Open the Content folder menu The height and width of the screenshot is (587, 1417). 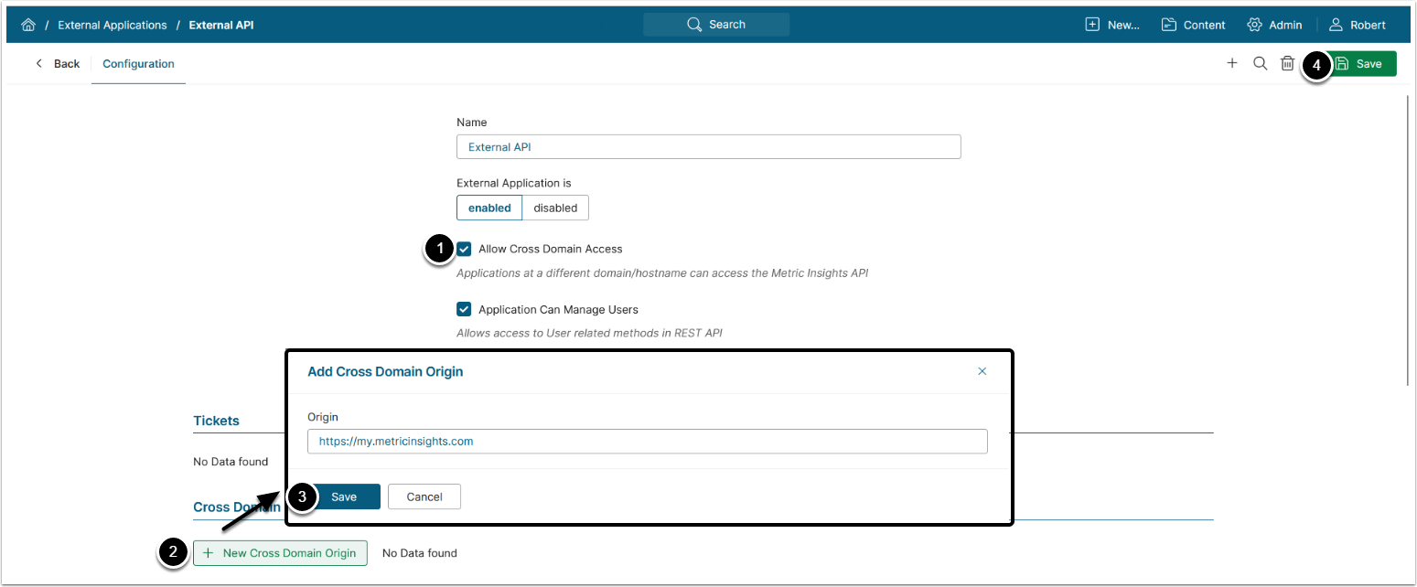[x=1193, y=25]
